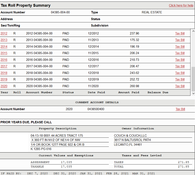Select amount paid 206.47

134,66
